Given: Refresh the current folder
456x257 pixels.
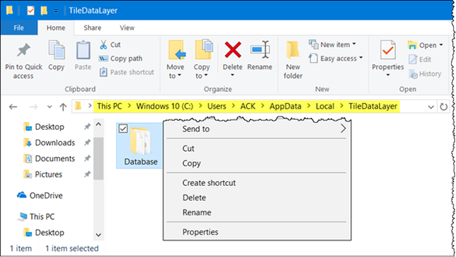Looking at the screenshot, I should click(x=444, y=107).
